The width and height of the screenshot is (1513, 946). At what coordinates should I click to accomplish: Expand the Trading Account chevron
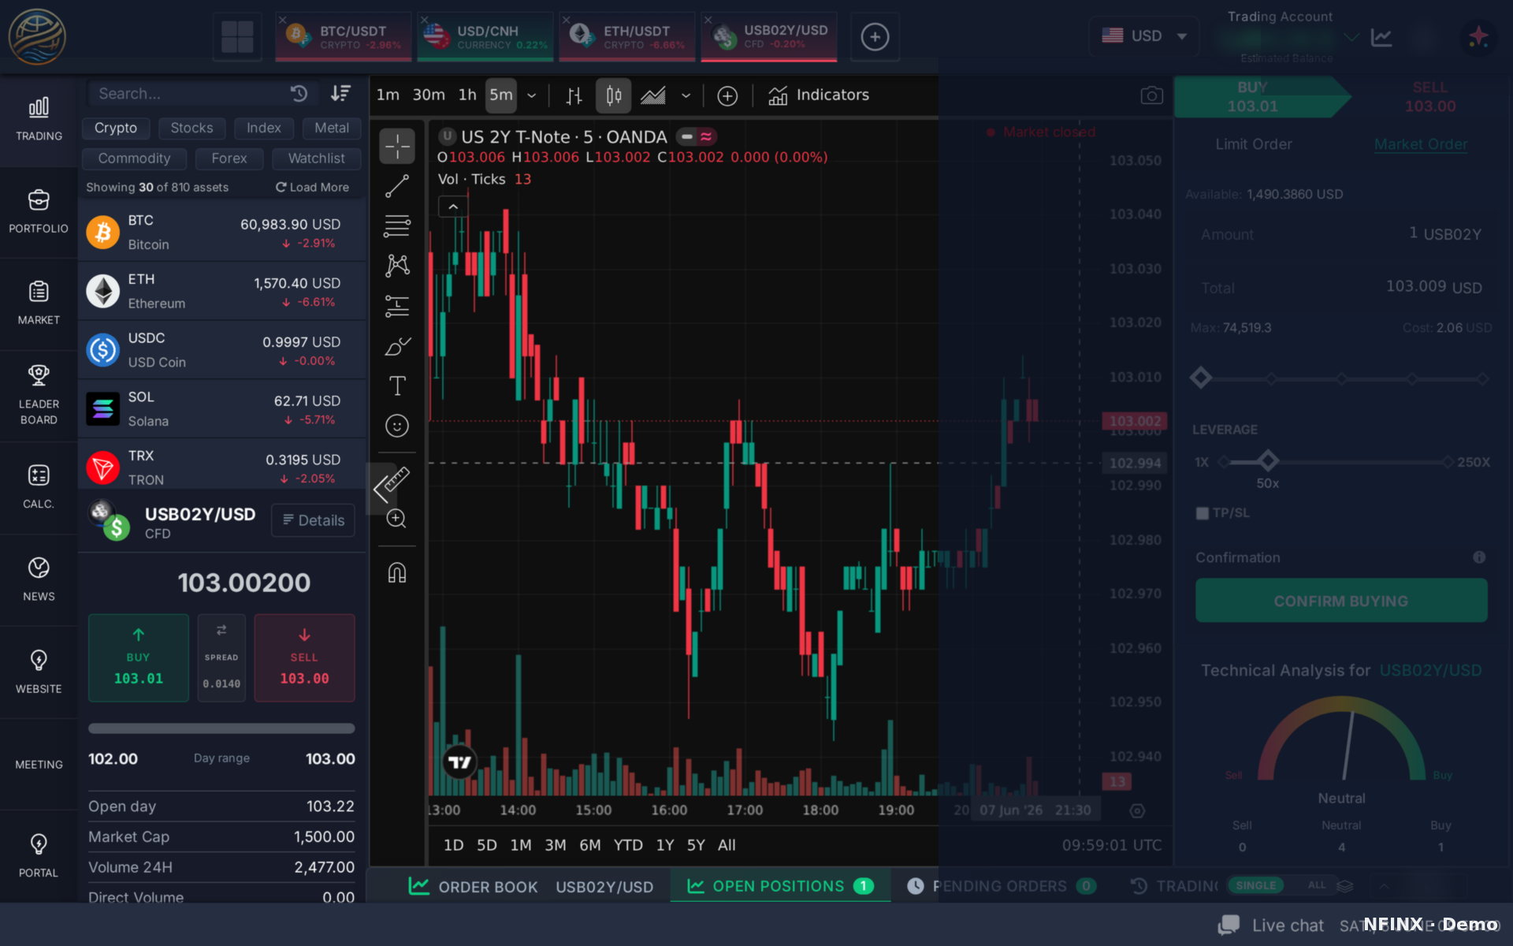(1351, 37)
